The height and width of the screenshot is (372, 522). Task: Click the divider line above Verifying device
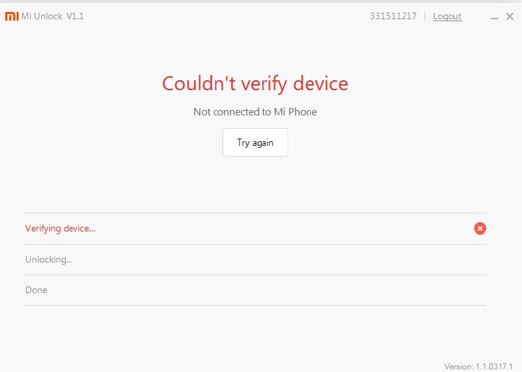[255, 214]
